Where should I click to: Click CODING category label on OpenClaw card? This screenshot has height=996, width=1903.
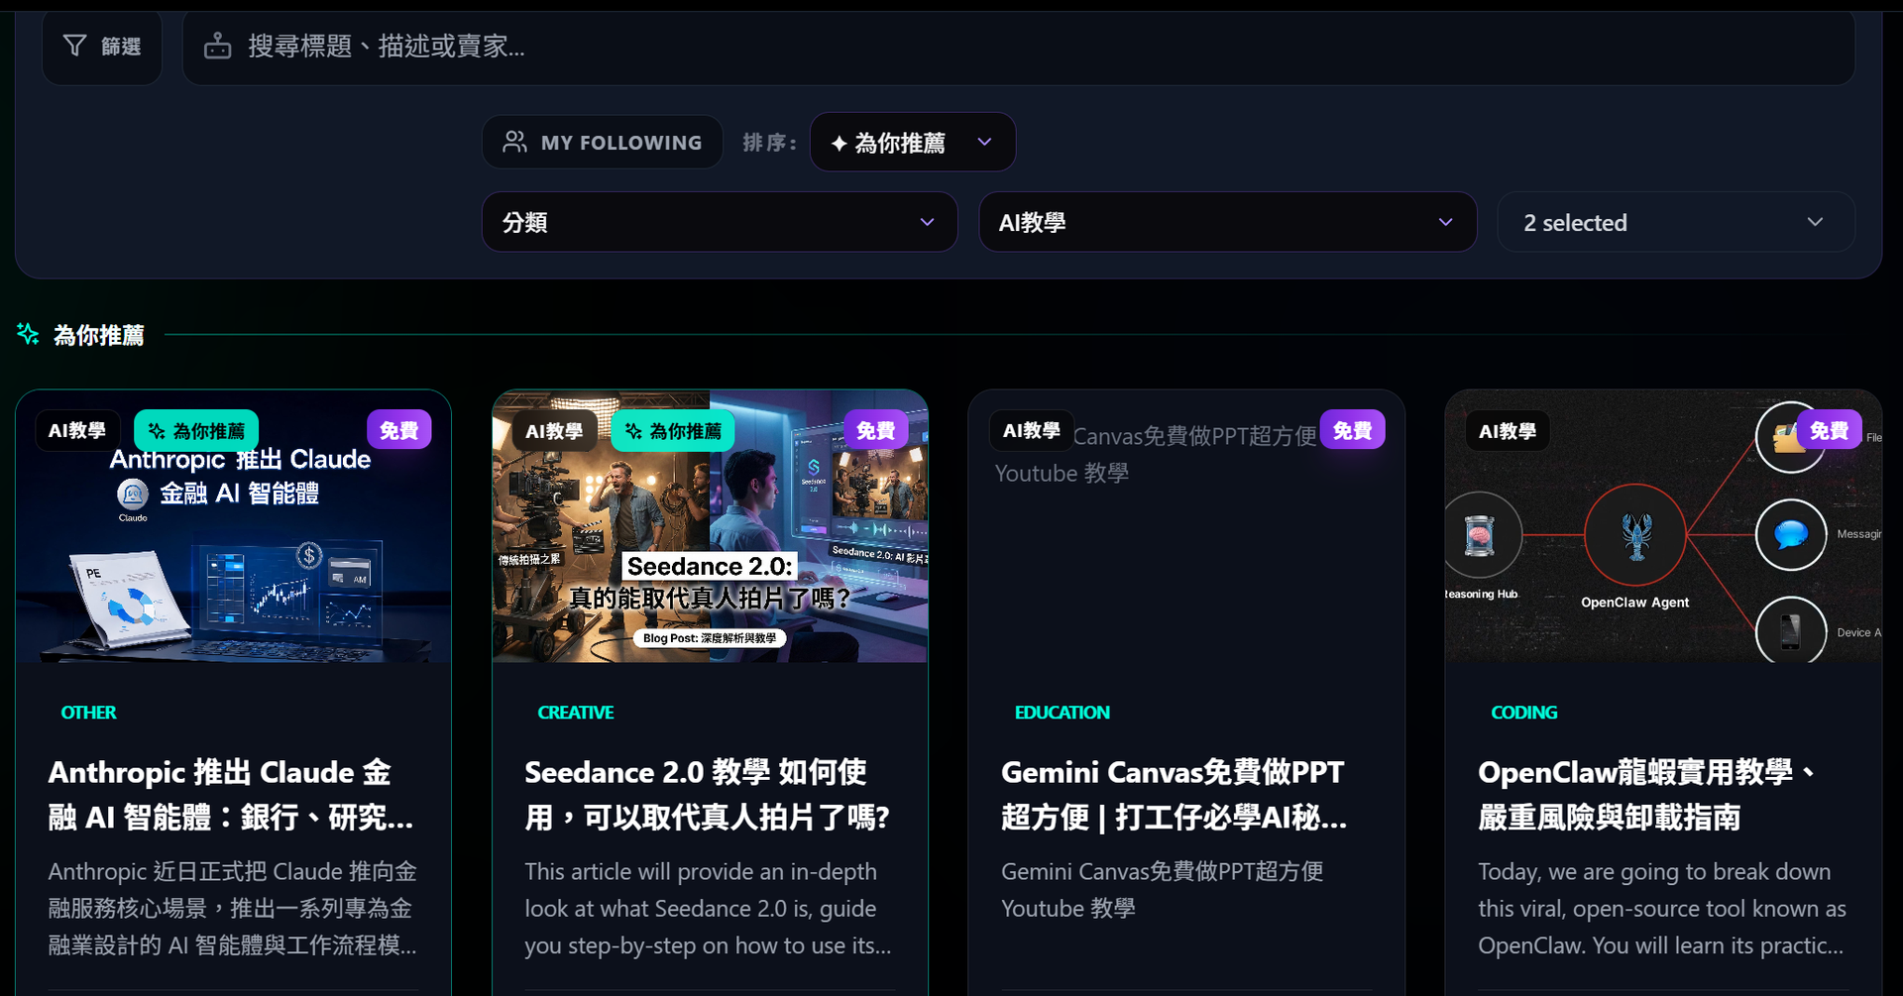point(1524,713)
